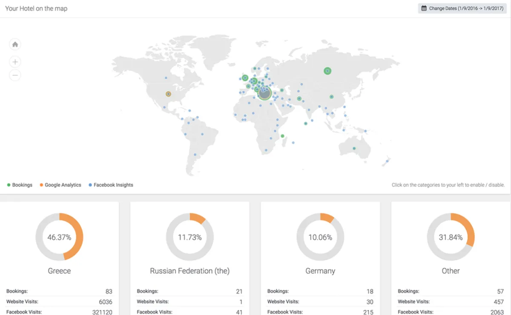Zoom in with the plus map button
Screen dimensions: 511x315
15,62
